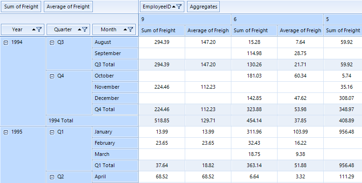This screenshot has width=362, height=183.
Task: Toggle the Year sort arrow
Action: 34,29
